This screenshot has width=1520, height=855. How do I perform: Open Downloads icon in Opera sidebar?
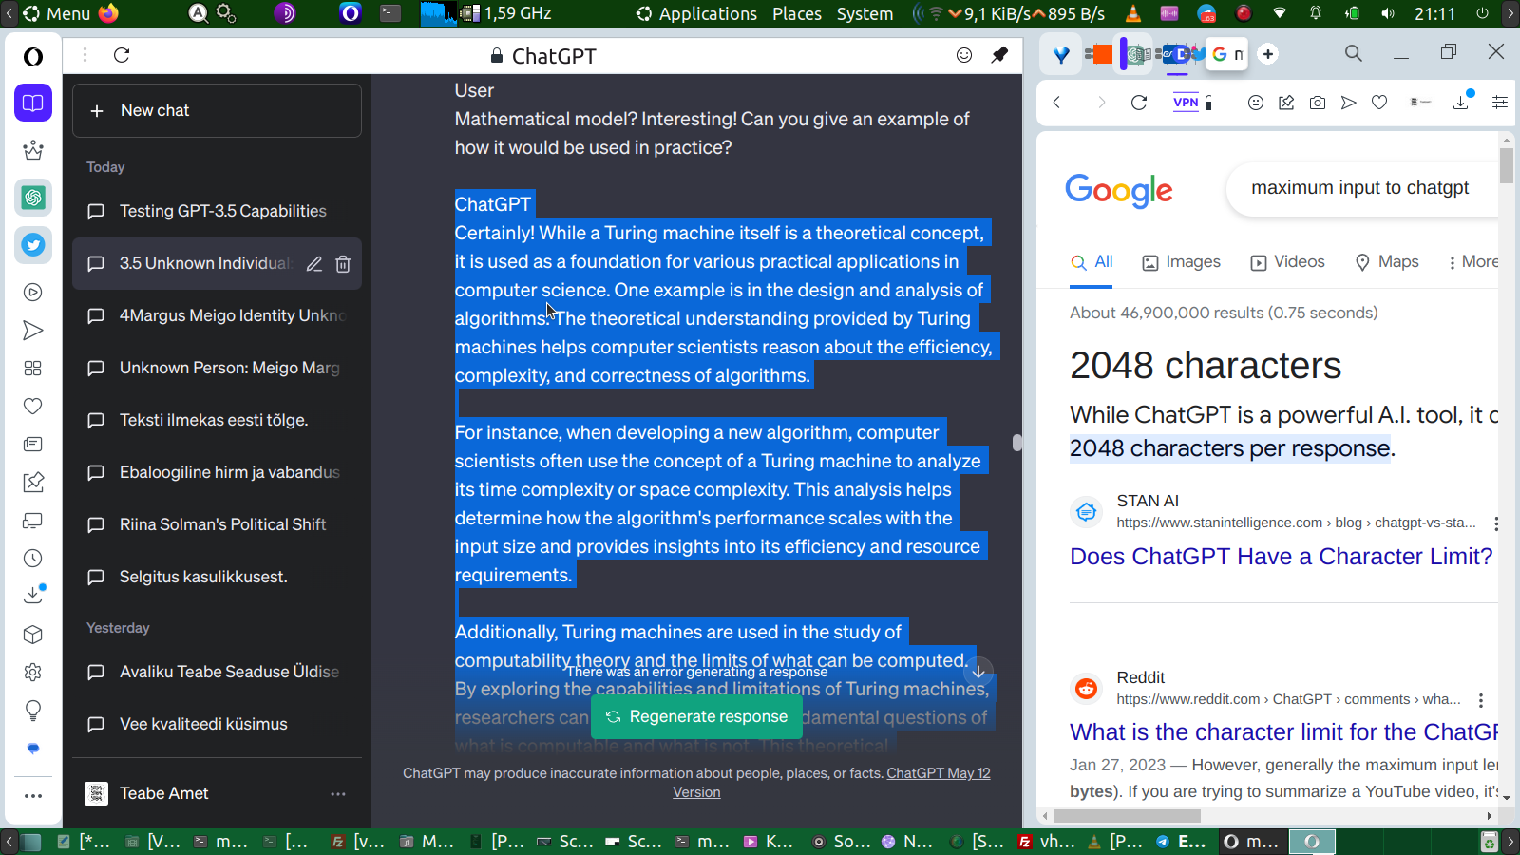click(x=33, y=596)
